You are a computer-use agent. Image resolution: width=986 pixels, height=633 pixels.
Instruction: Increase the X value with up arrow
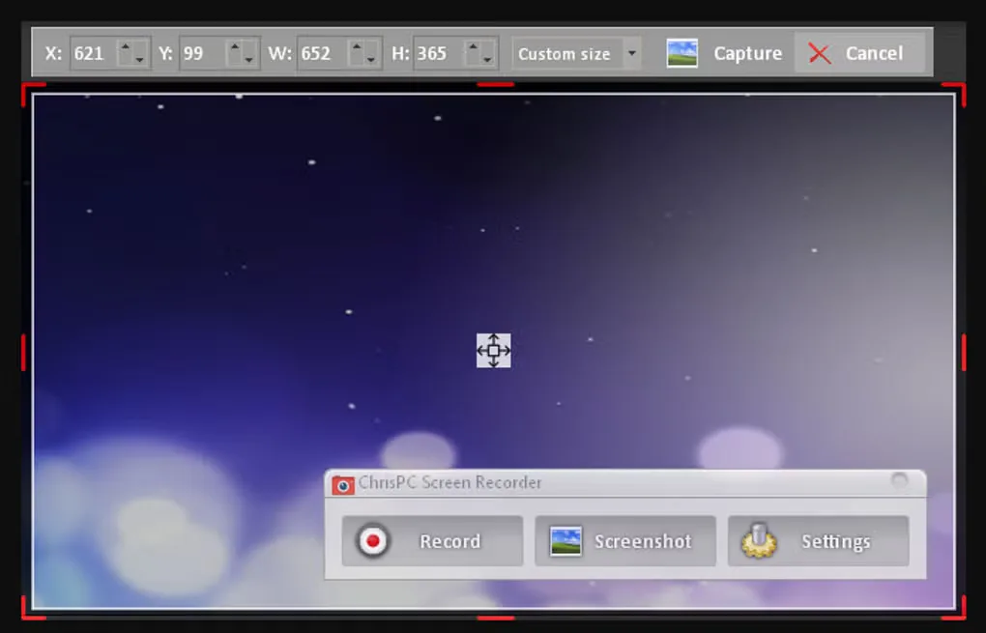[x=125, y=46]
